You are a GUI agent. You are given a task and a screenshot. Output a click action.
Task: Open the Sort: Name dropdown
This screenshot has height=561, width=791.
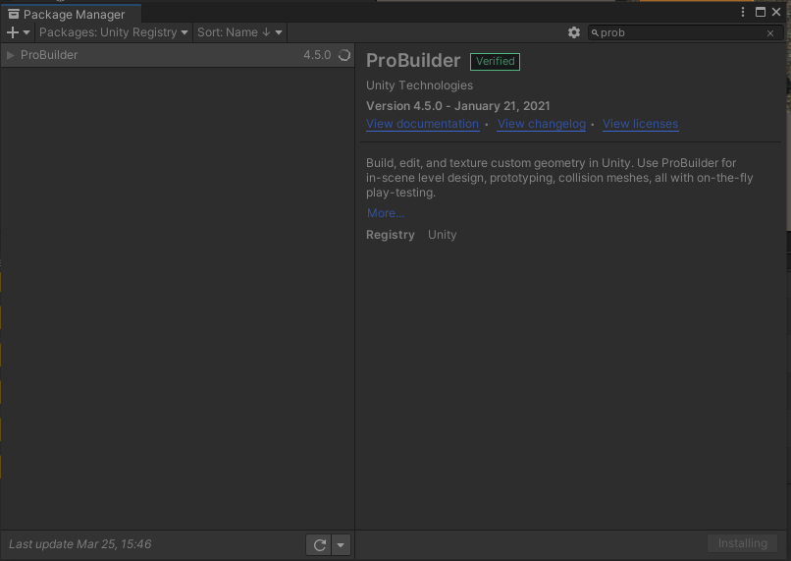[x=239, y=32]
